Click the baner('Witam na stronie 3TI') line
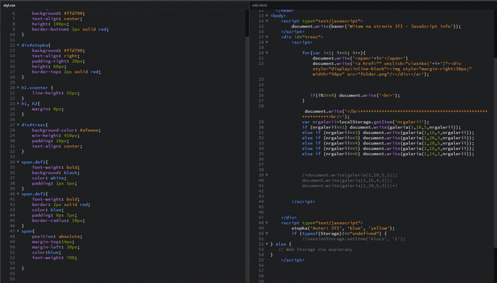497x283 pixels. (376, 27)
